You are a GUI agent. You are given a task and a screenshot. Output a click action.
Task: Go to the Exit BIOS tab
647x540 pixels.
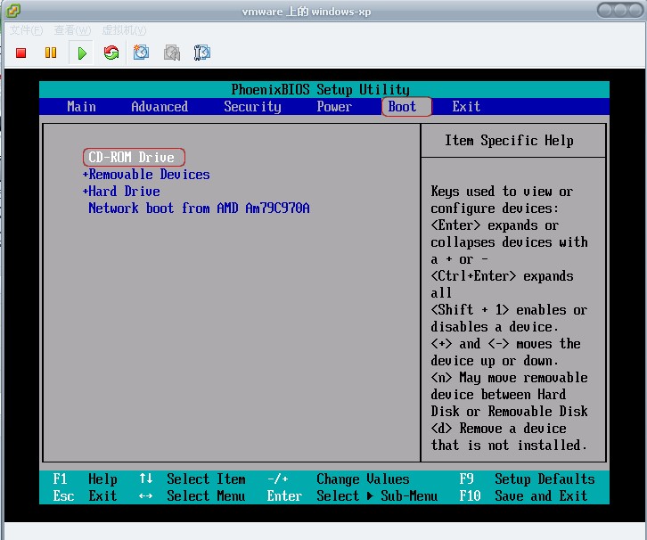pos(466,106)
